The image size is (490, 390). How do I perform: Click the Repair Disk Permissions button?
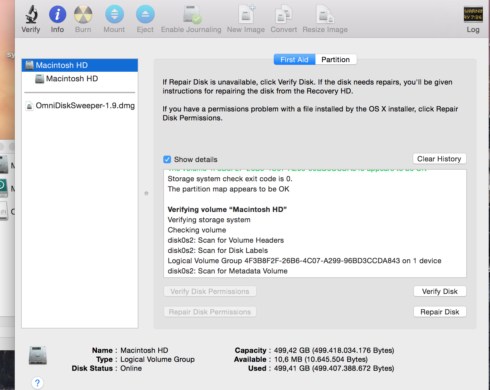tap(210, 312)
